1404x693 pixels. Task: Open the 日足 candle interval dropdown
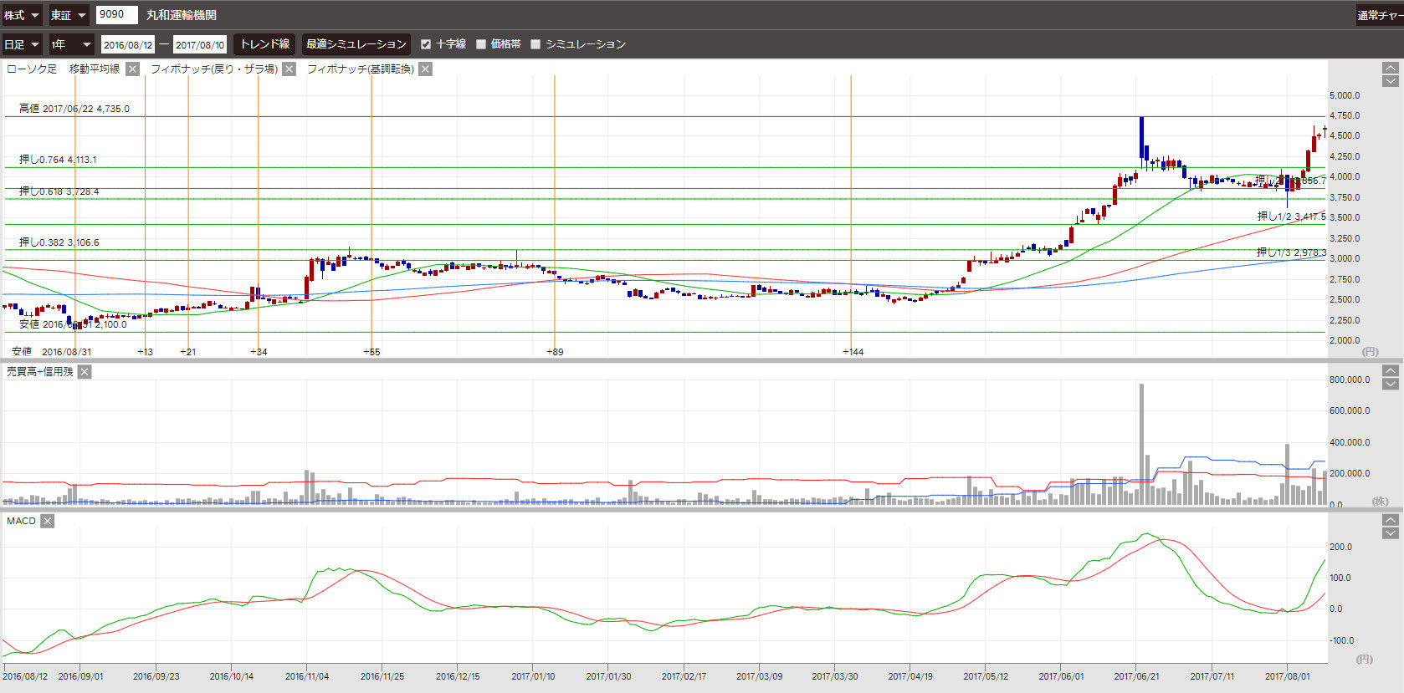[22, 44]
